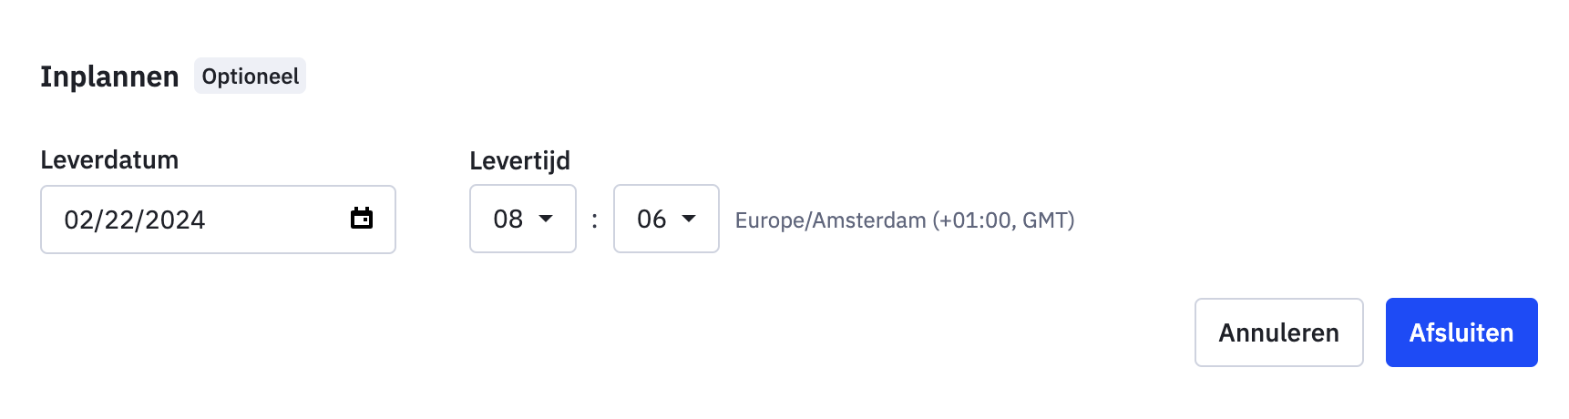Select the date text 02/22/2024

pyautogui.click(x=135, y=220)
